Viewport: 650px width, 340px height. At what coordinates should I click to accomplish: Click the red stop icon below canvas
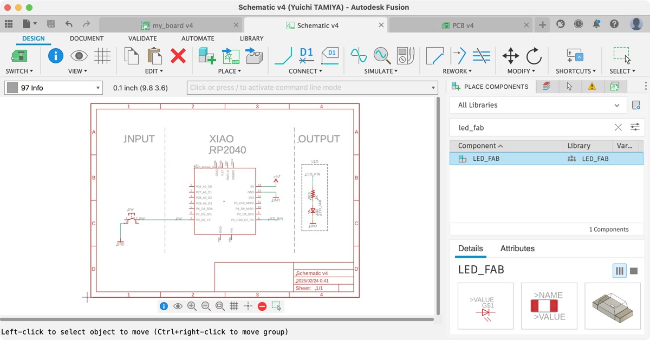pyautogui.click(x=262, y=306)
